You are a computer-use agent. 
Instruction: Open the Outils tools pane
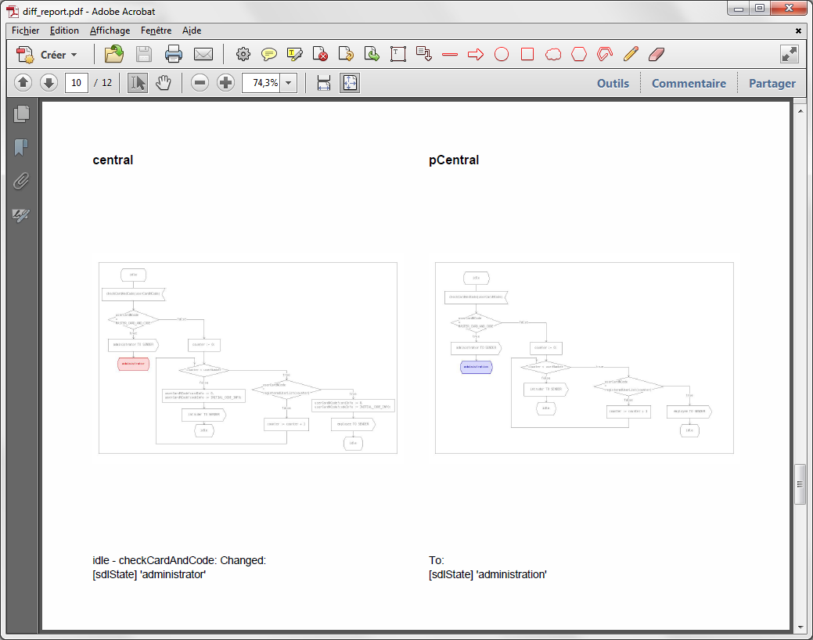(613, 83)
